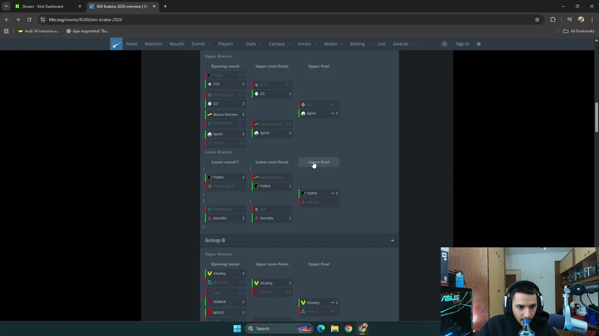Click the G2 logo in Upper semi-finals
Image resolution: width=599 pixels, height=336 pixels.
coord(256,94)
